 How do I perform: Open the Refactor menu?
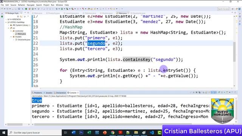click(22, 5)
